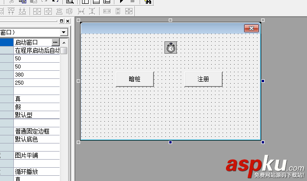
Task: Click the make same width icon
Action: (107, 11)
